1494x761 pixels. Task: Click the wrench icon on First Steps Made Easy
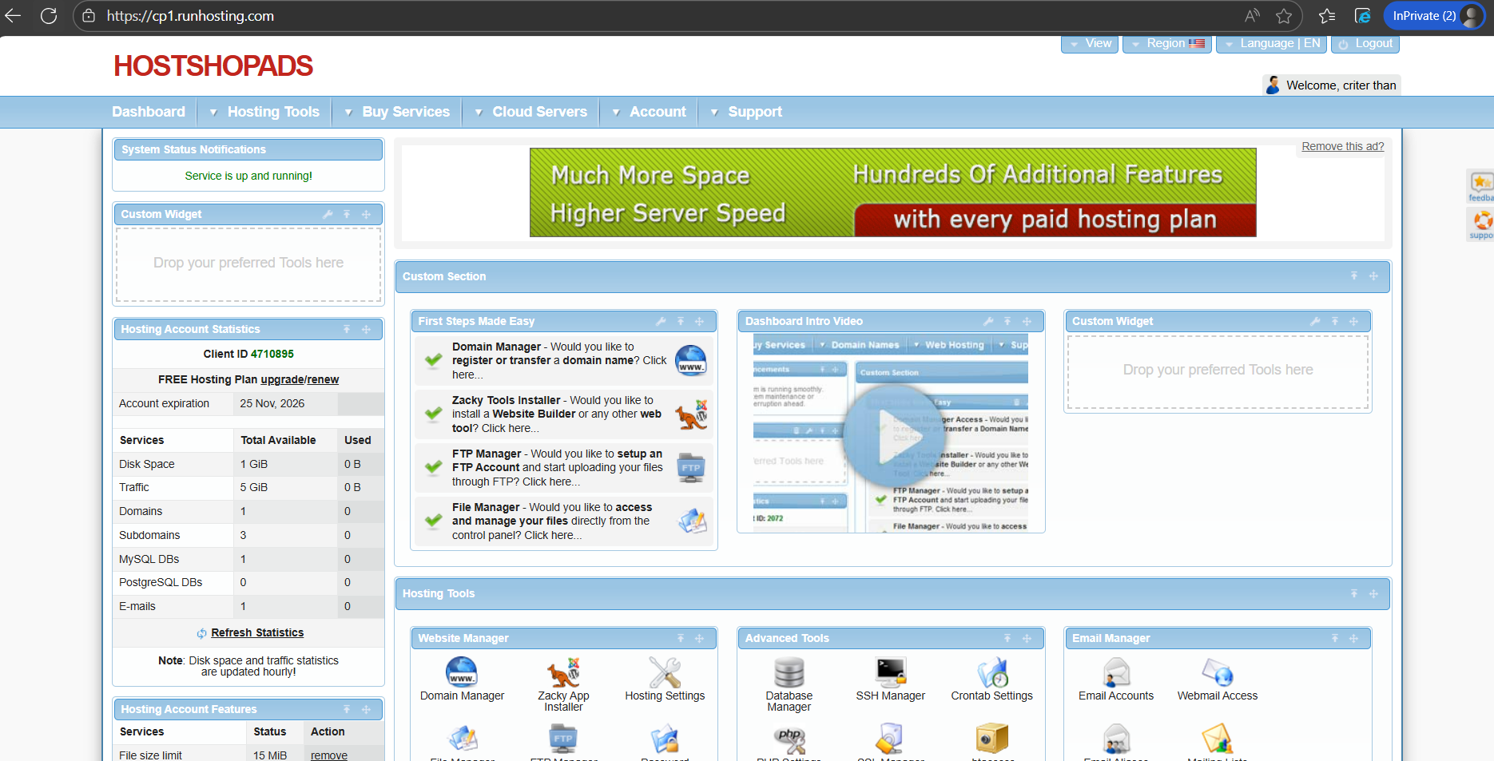coord(661,321)
